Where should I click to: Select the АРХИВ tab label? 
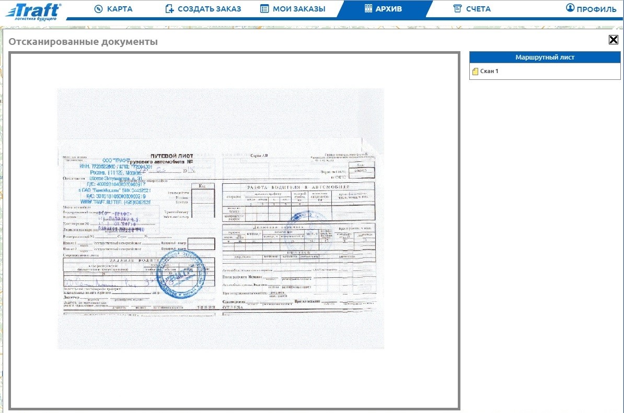coord(389,9)
